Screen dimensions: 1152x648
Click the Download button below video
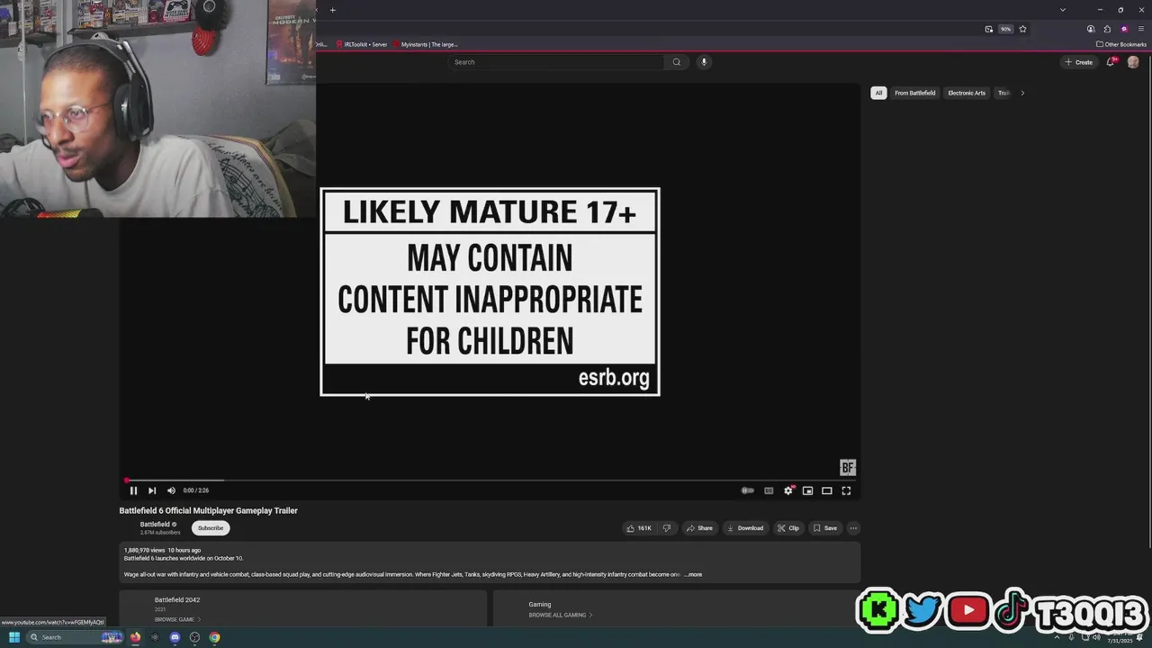point(745,528)
